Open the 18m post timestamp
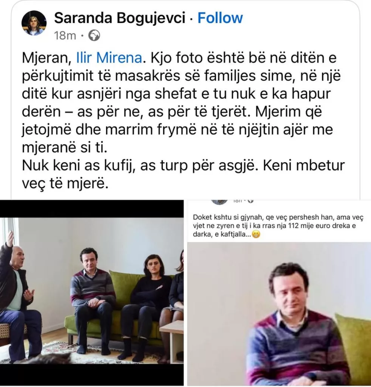The image size is (371, 387). (65, 36)
